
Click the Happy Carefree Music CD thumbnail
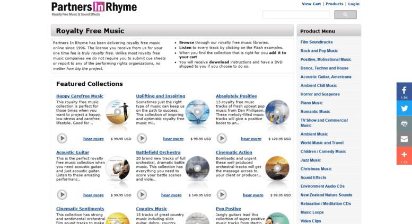118,112
